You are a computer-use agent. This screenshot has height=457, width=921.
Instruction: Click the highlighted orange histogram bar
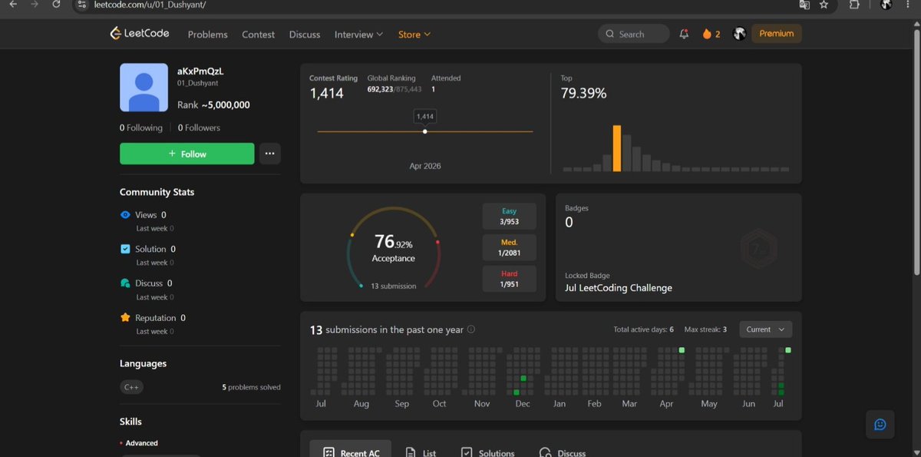[x=617, y=148]
